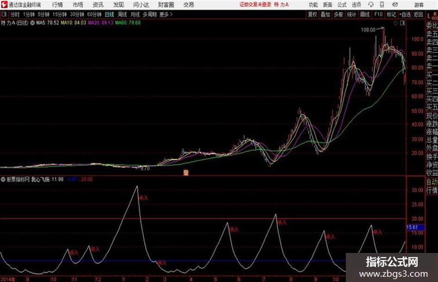
Task: Click the mobile phone icon in title bar
Action: coord(382,5)
